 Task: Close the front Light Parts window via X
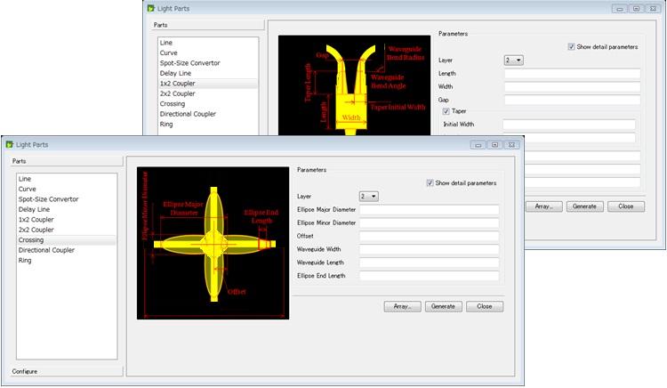511,145
